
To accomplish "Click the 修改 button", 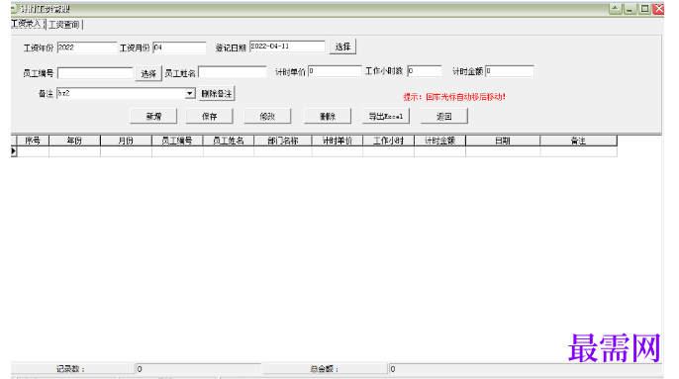I will (267, 116).
